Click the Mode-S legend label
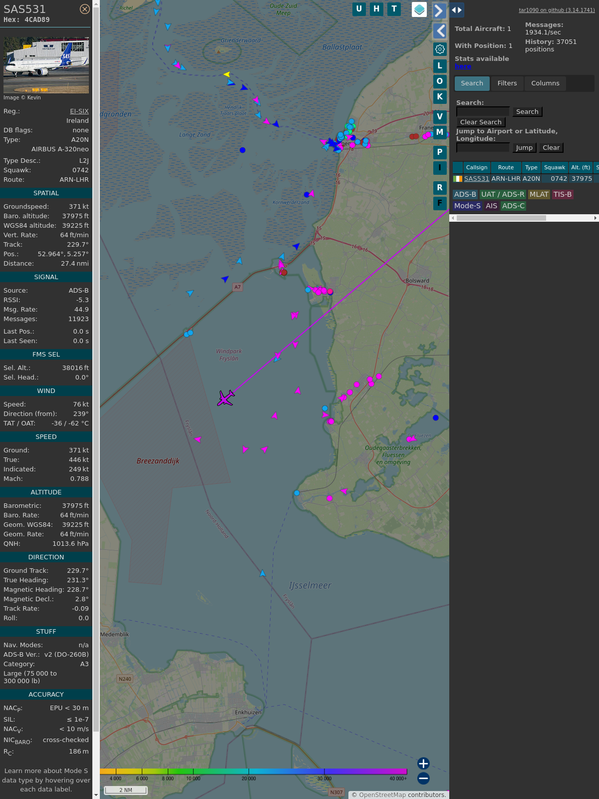Image resolution: width=599 pixels, height=799 pixels. [x=467, y=206]
